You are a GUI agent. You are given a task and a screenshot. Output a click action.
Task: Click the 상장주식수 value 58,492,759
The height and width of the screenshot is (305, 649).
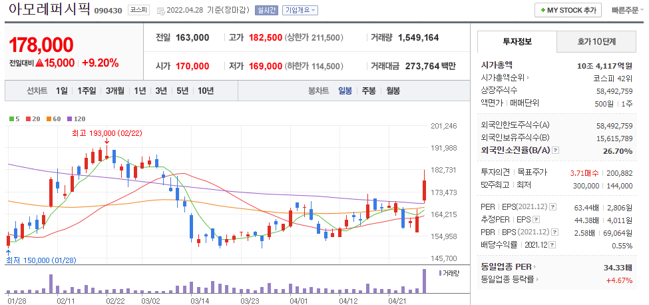[x=614, y=91]
